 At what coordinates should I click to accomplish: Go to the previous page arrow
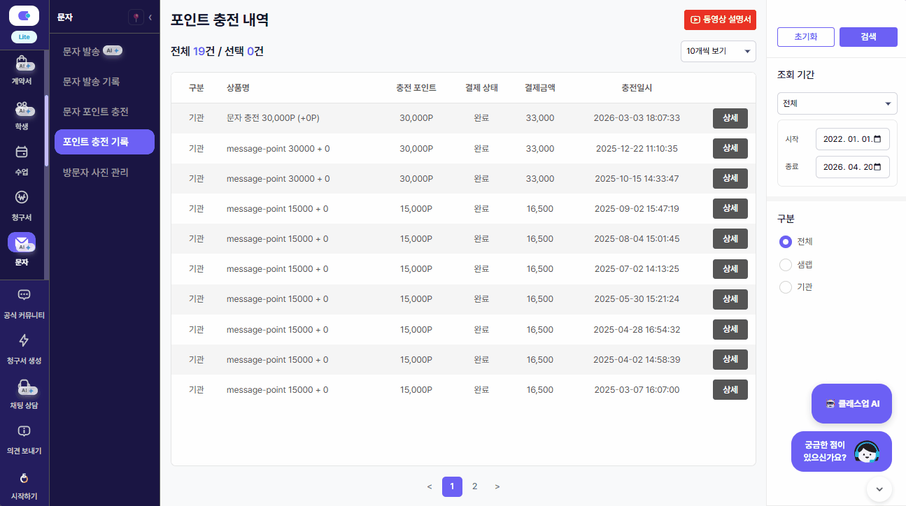[x=430, y=486]
